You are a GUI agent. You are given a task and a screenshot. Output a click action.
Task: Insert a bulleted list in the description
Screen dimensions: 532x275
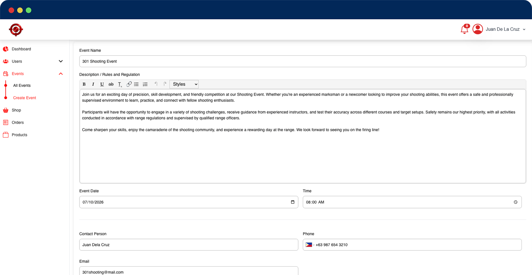(136, 84)
